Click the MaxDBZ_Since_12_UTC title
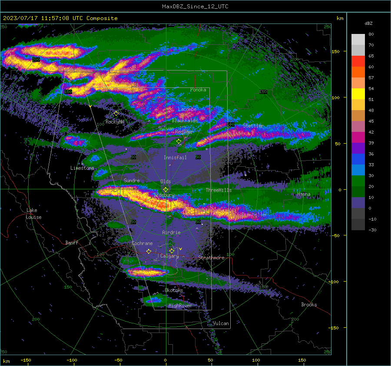This screenshot has width=391, height=366. coord(195,7)
